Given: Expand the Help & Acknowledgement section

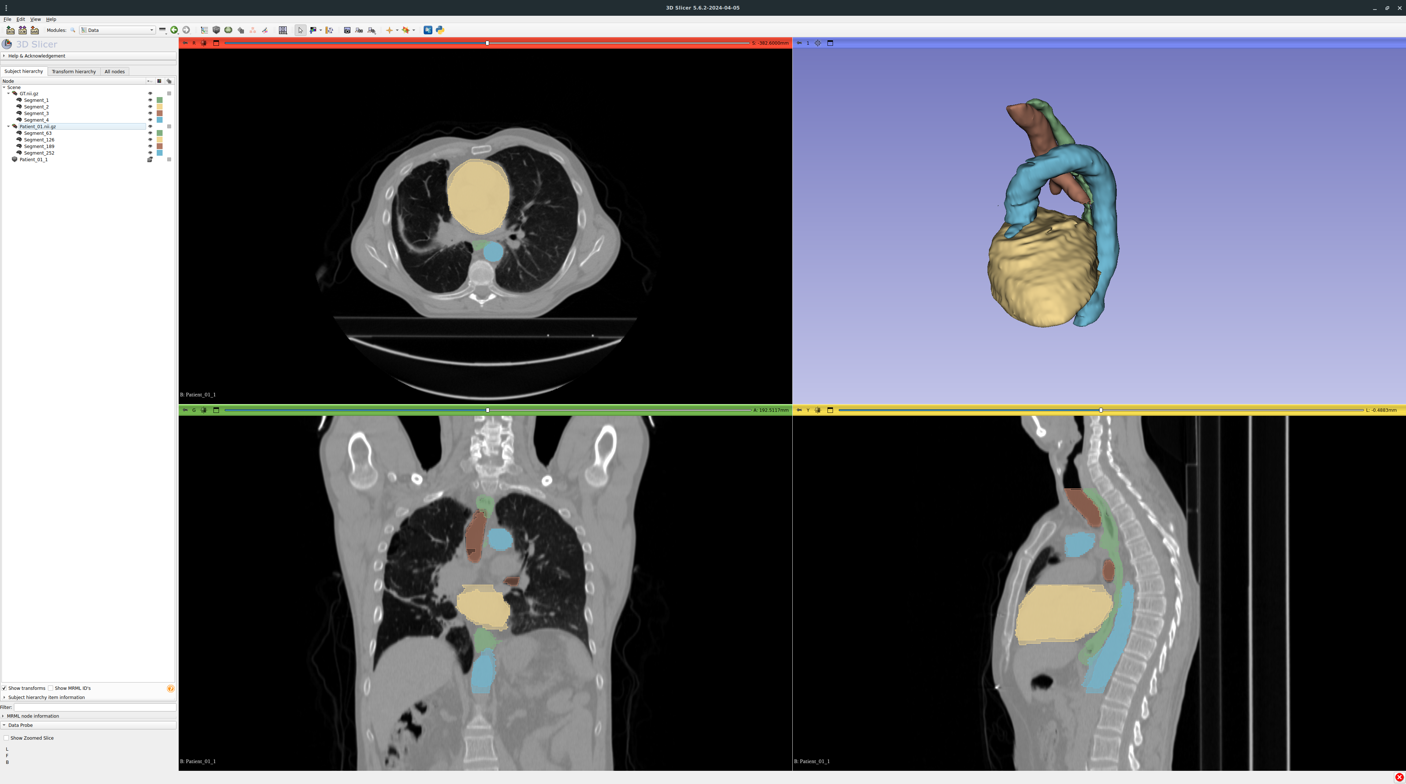Looking at the screenshot, I should pos(36,56).
